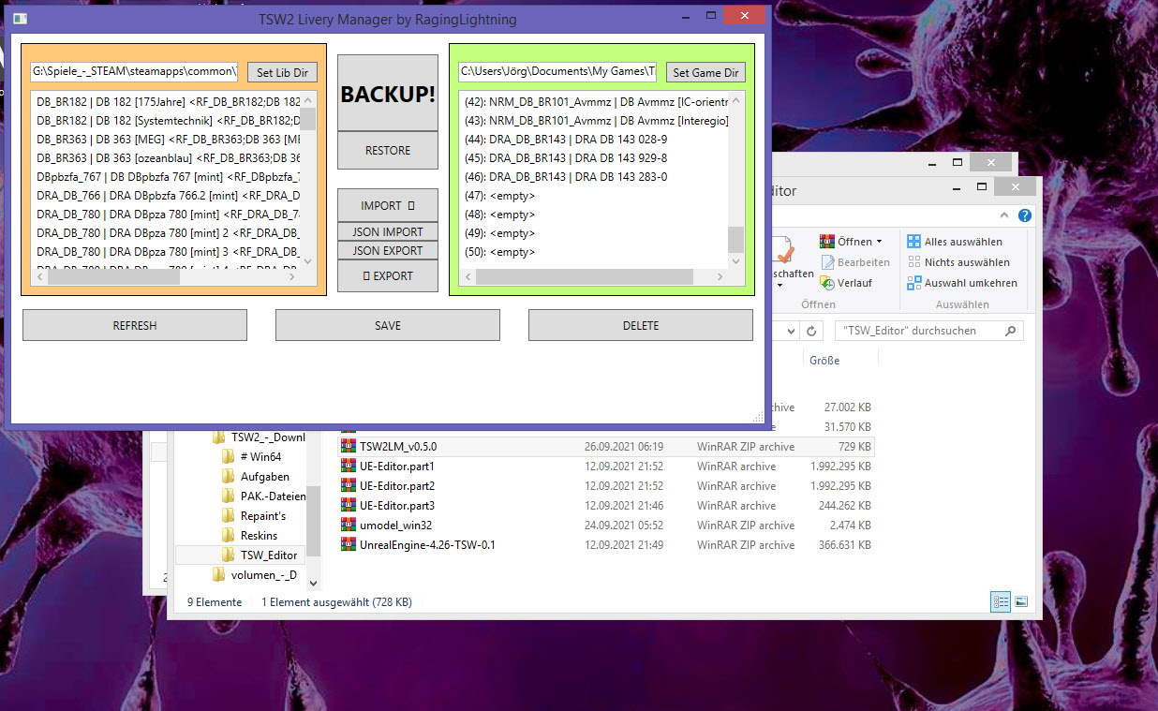Open the PAK.-Dateien folder in tree
Screen dimensions: 1158x711
[x=266, y=496]
